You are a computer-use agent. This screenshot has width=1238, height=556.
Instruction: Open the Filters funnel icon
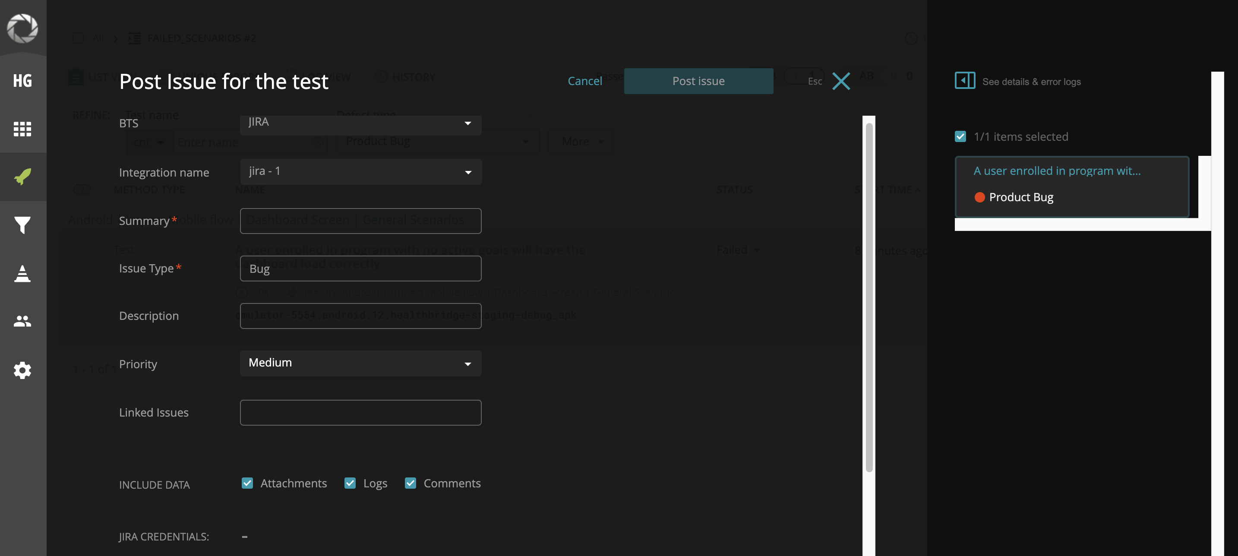[22, 225]
